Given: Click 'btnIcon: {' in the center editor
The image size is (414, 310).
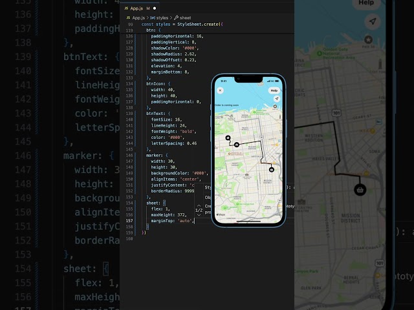Looking at the screenshot, I should 158,84.
